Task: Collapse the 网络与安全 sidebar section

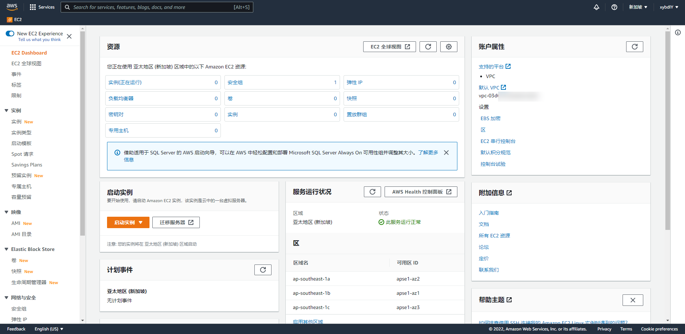Action: point(6,298)
